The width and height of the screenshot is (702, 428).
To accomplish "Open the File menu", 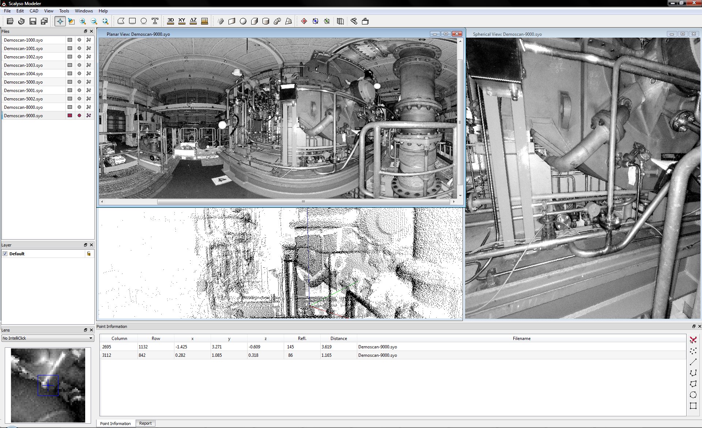I will 7,11.
